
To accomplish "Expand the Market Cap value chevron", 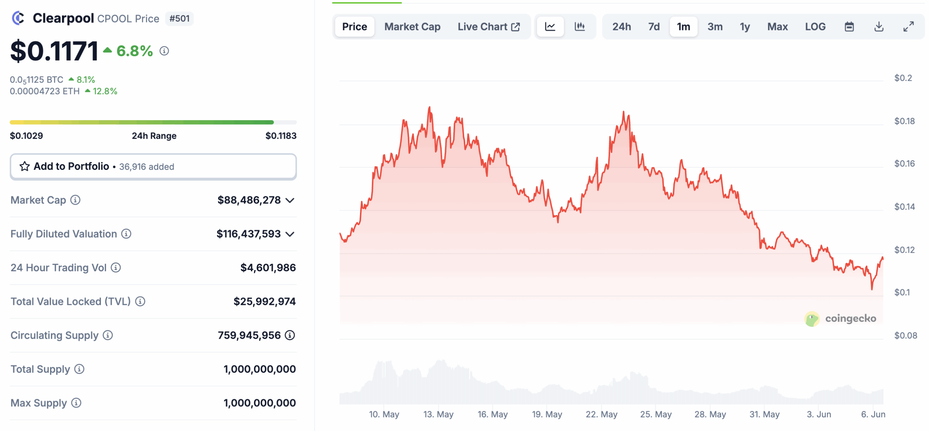I will tap(289, 200).
